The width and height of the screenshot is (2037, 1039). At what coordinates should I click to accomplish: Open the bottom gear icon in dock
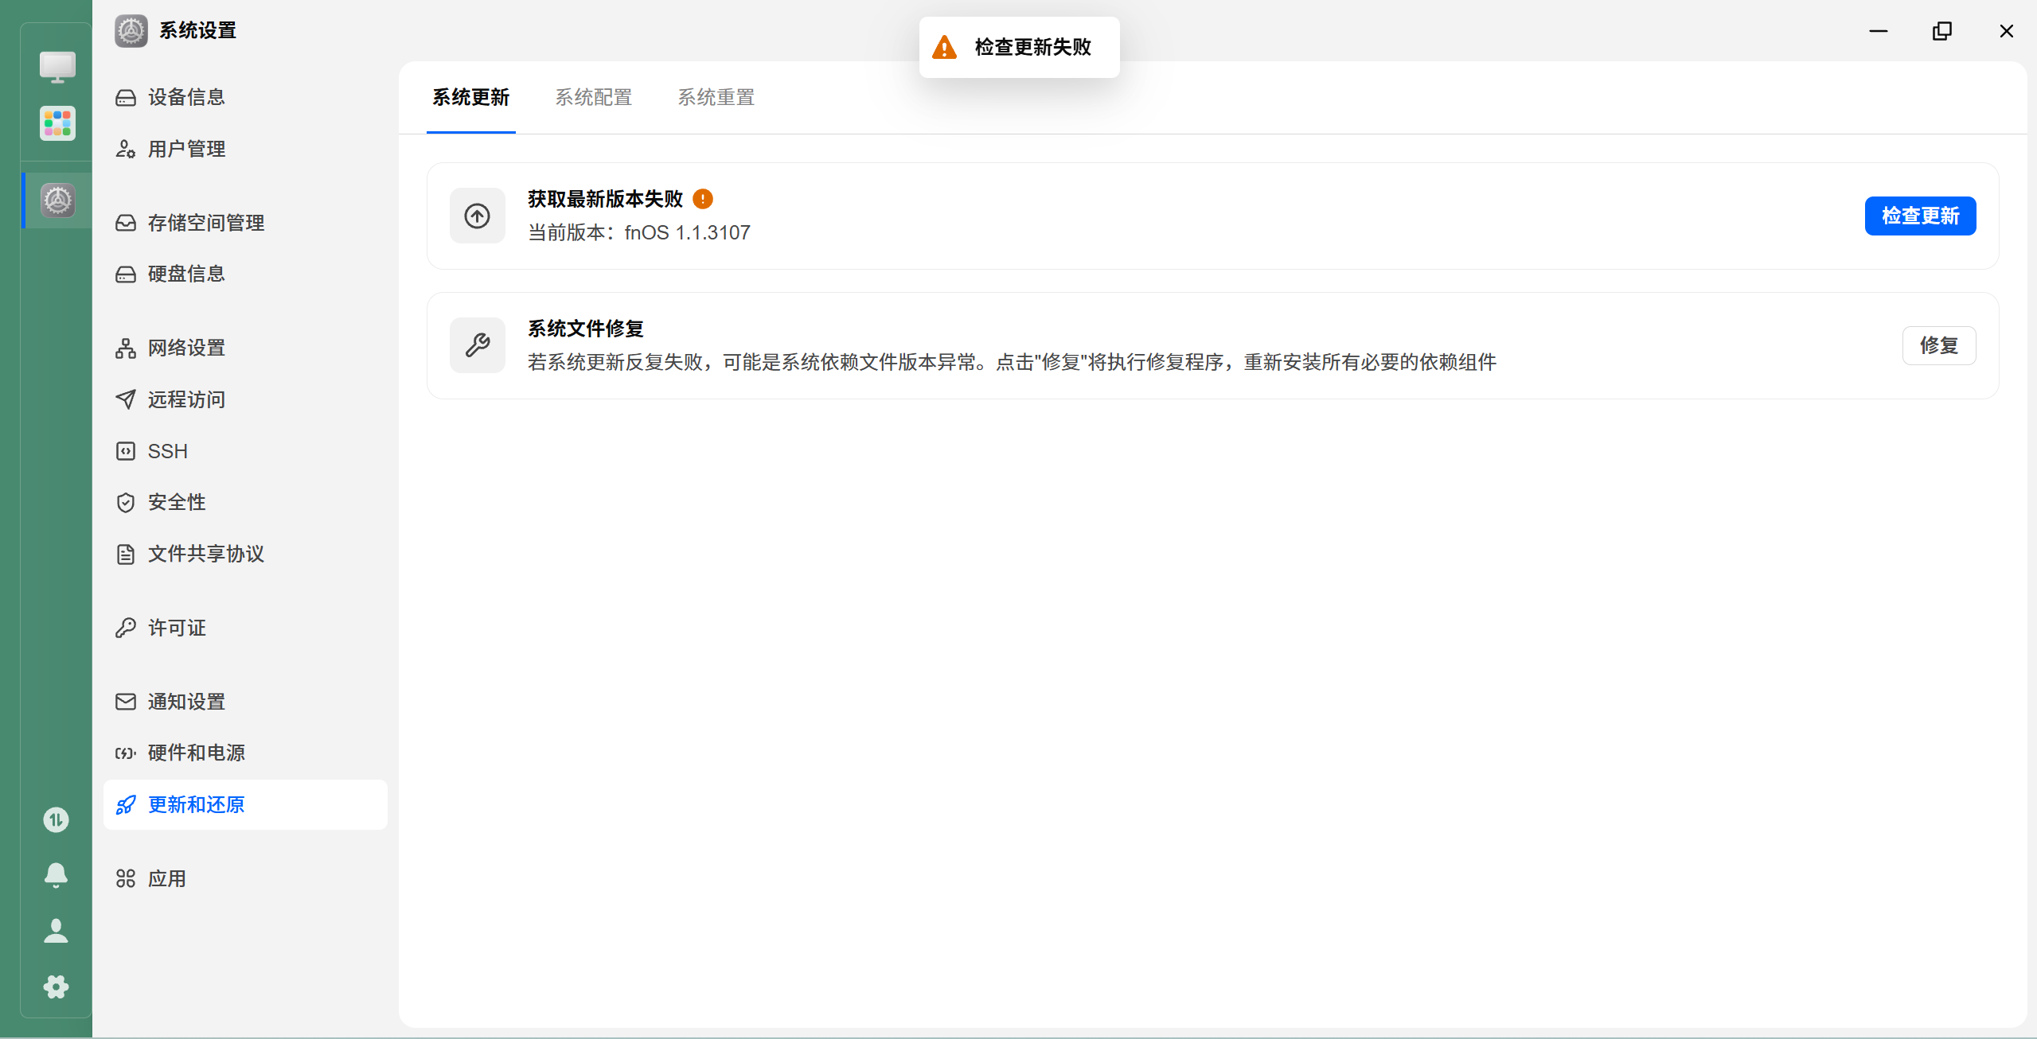56,986
